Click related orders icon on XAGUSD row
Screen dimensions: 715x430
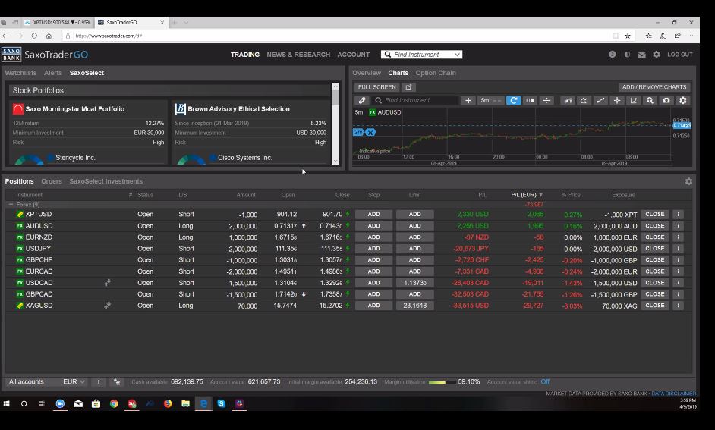coord(107,306)
